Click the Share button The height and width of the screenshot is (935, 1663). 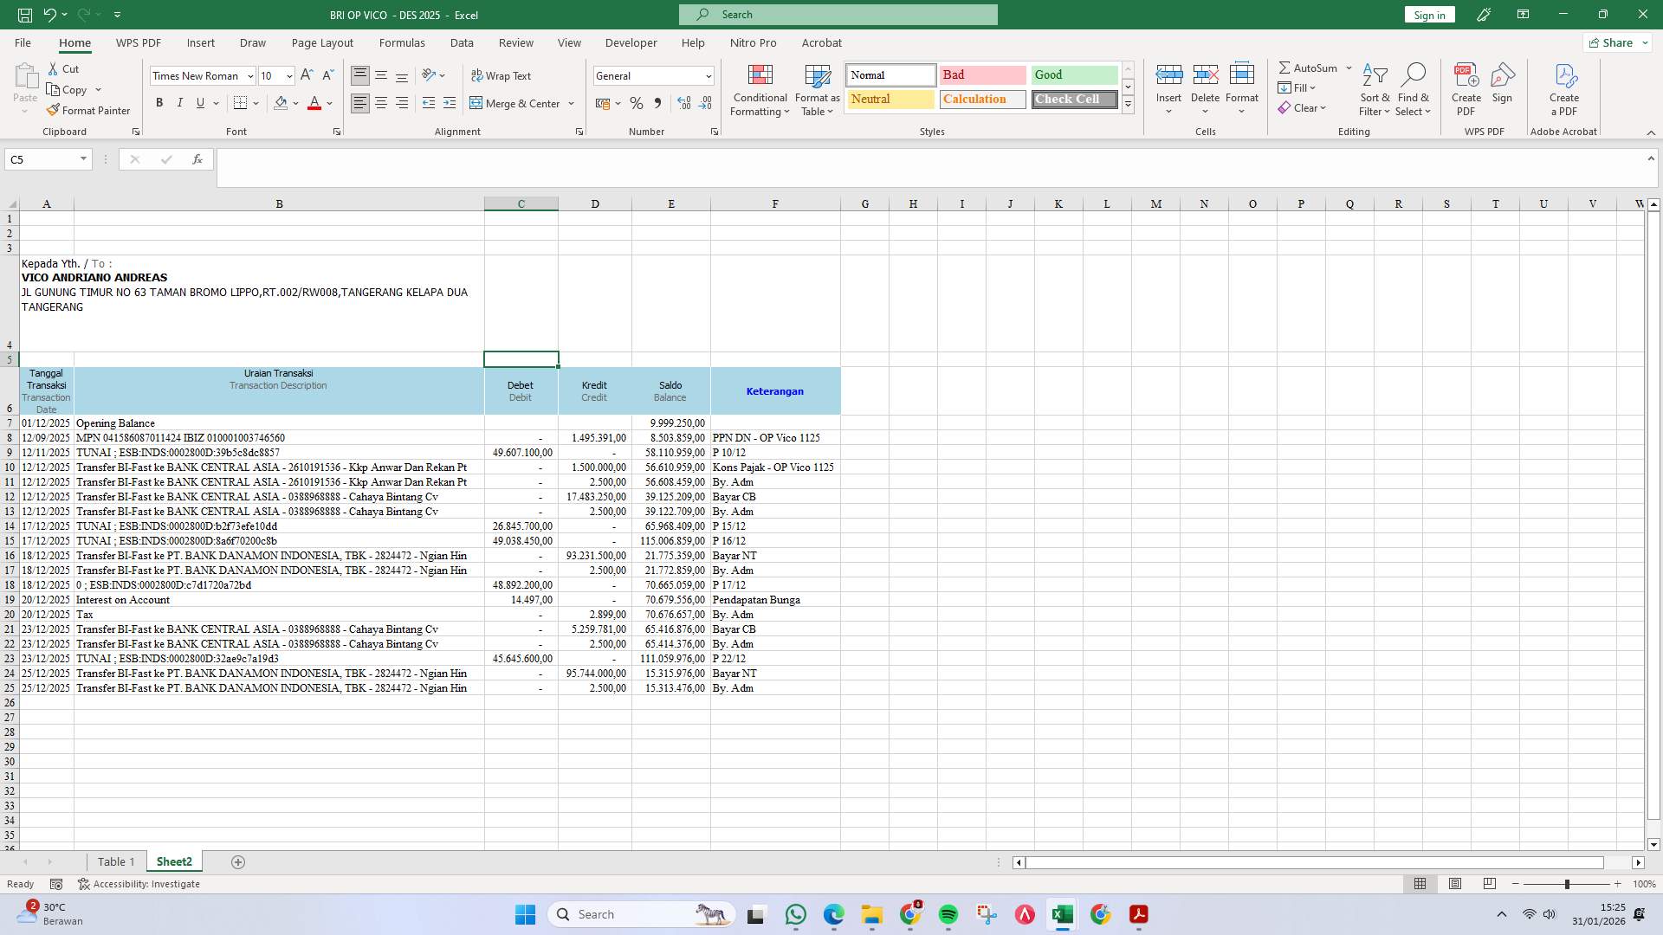click(1613, 42)
